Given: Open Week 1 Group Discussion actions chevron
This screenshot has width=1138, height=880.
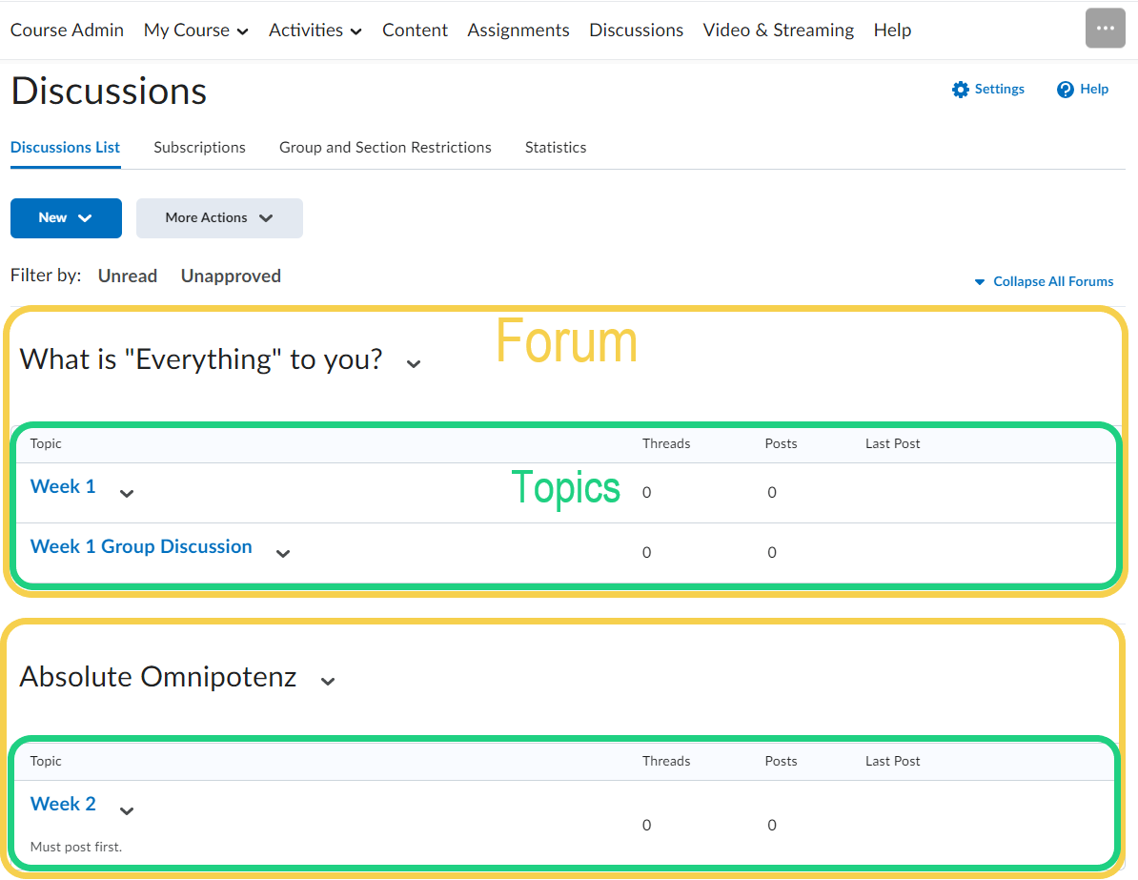Looking at the screenshot, I should click(283, 554).
